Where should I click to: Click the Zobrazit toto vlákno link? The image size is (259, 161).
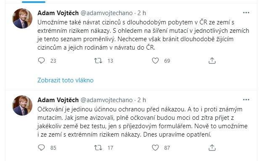[x=66, y=80]
